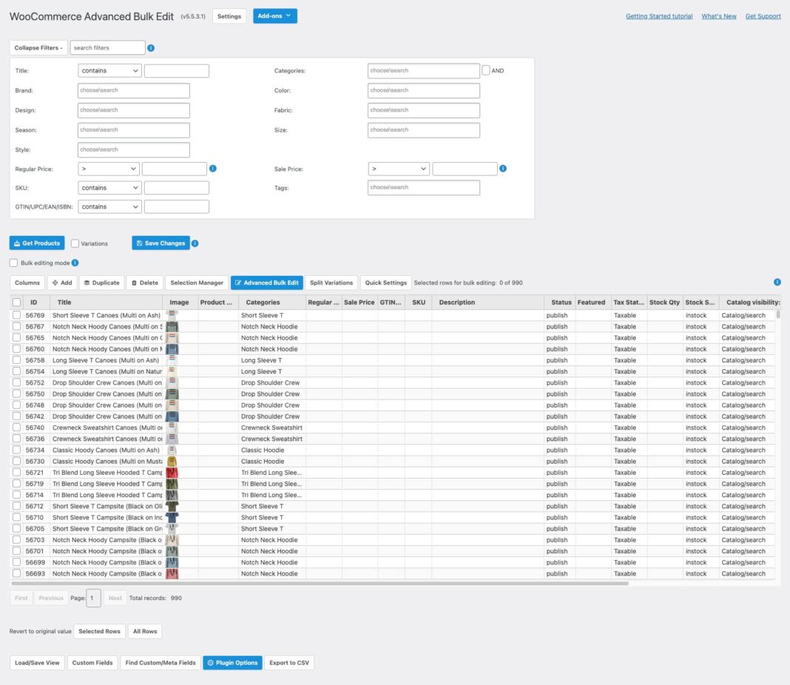Click the table's horizontal scrollbar
Screen dimensions: 790x685
click(x=320, y=583)
